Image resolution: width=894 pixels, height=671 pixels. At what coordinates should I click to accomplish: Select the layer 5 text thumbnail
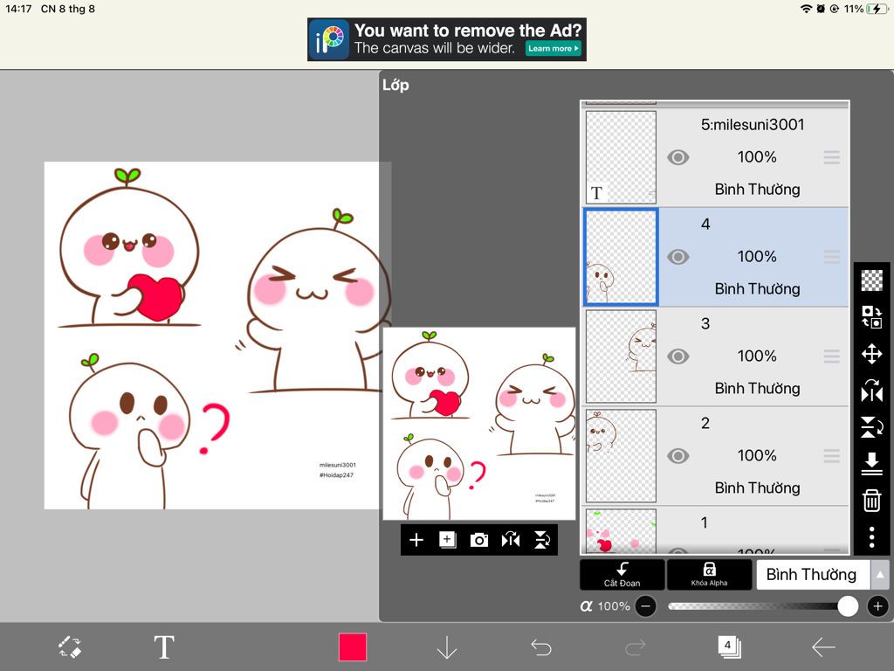pos(621,157)
